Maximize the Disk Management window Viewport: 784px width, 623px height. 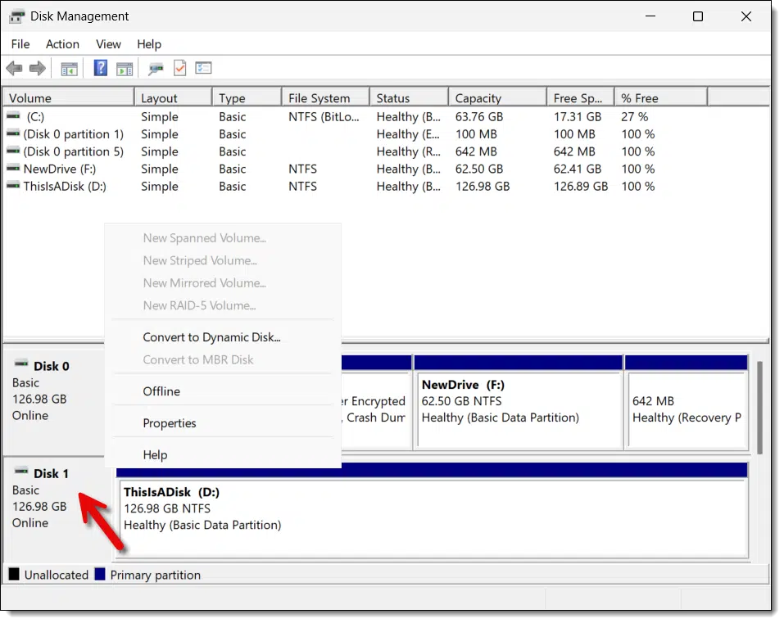pyautogui.click(x=698, y=16)
